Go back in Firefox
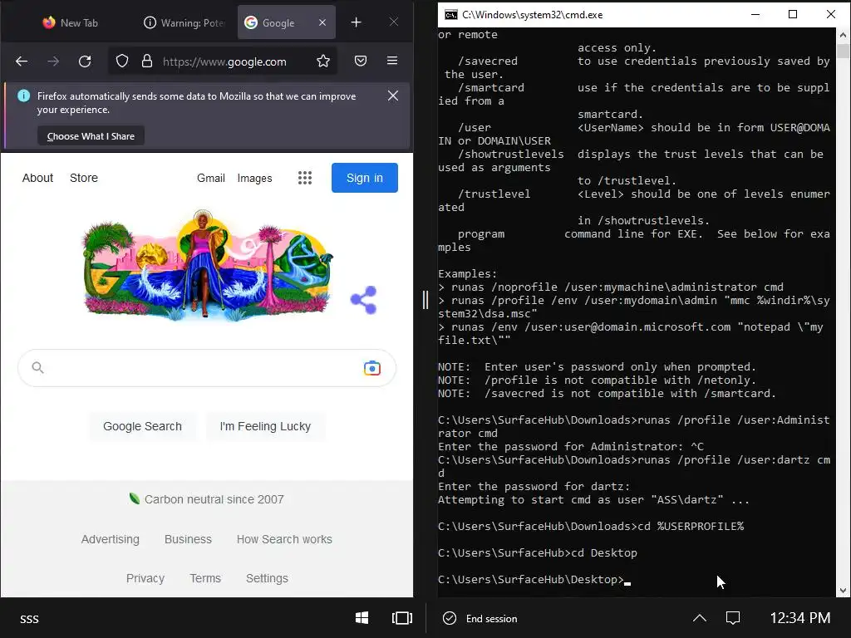851x638 pixels. [x=22, y=61]
